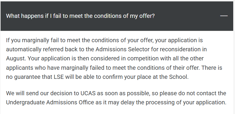This screenshot has width=235, height=114.
Task: Collapse the accordion using the minus icon
Action: click(224, 16)
